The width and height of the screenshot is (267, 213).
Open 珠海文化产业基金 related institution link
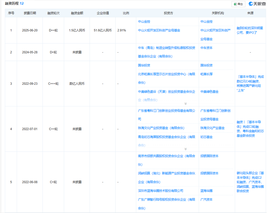tap(212, 128)
